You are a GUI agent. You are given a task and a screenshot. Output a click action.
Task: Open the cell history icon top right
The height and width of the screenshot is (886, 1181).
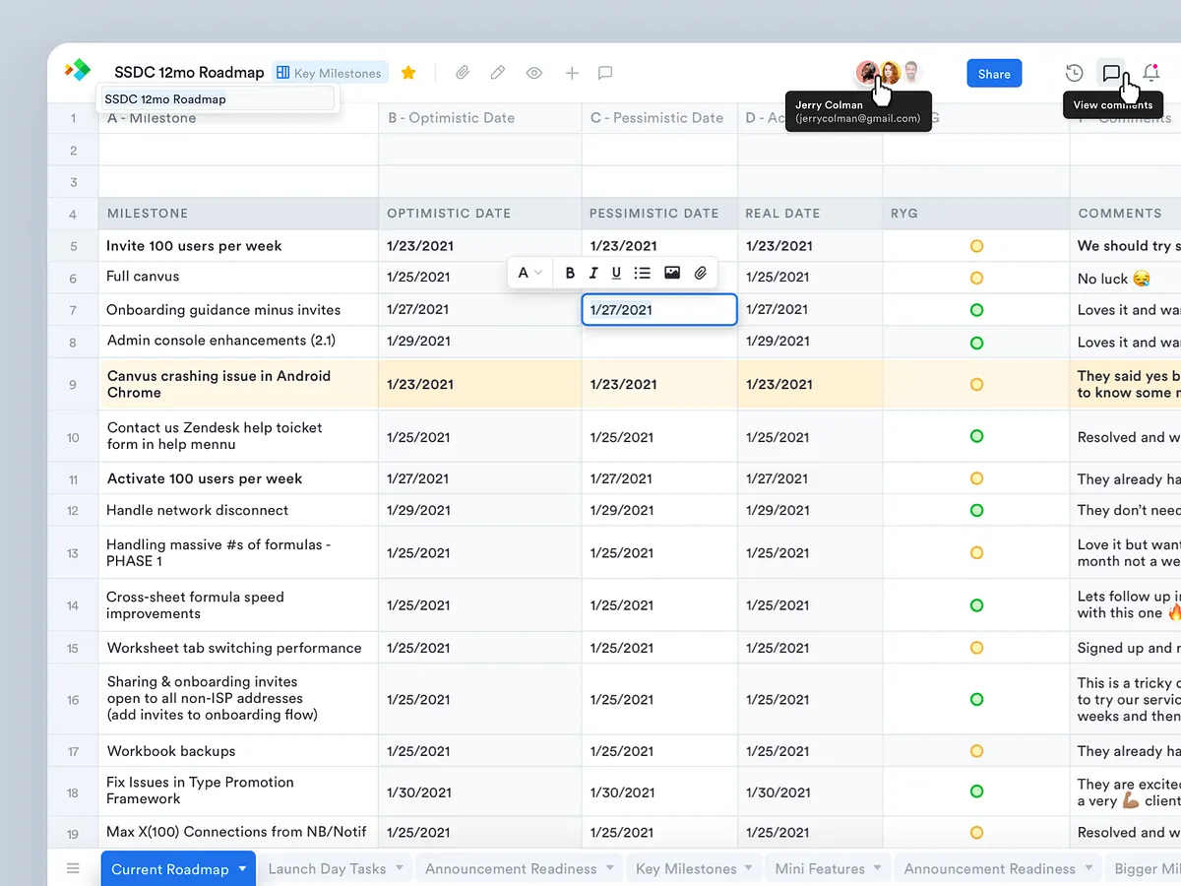[x=1073, y=73]
